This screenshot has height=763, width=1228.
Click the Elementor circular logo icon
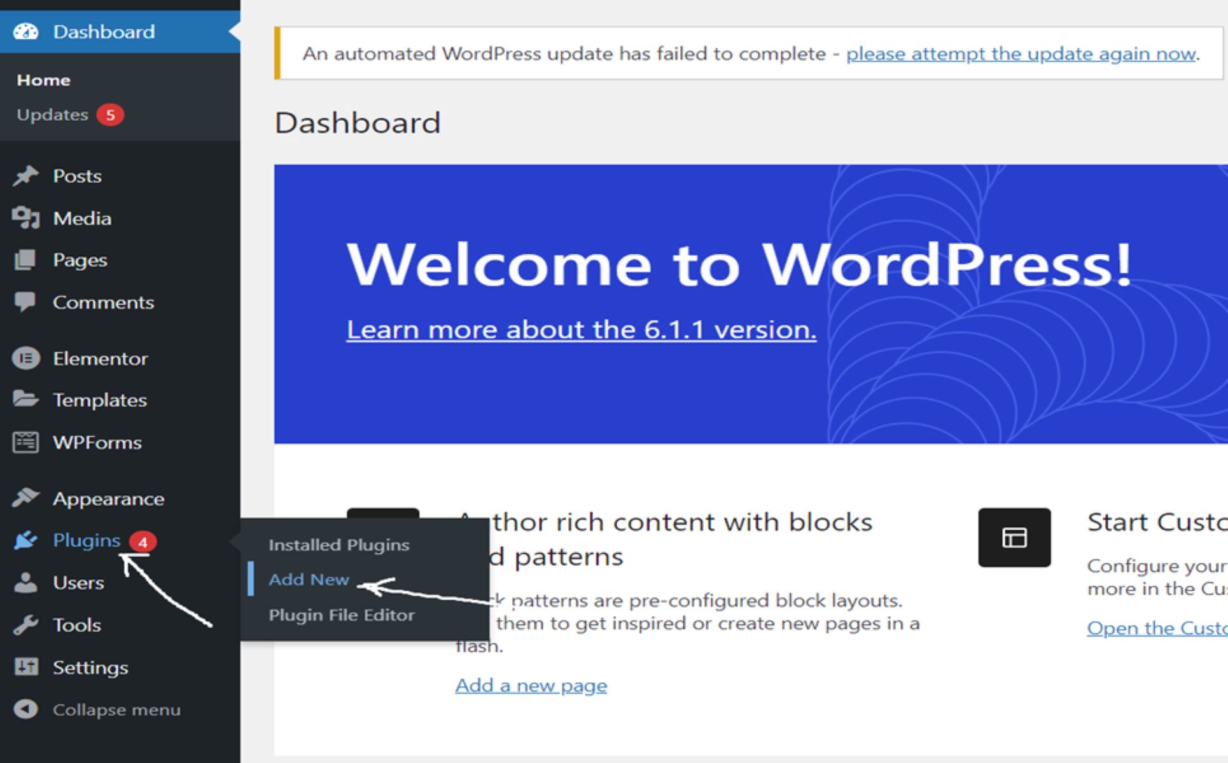25,359
